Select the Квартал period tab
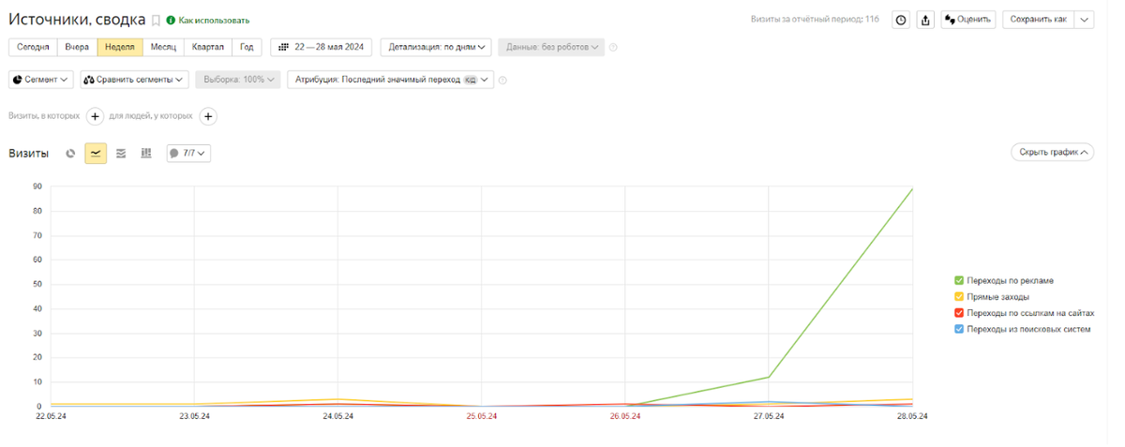This screenshot has width=1125, height=447. pyautogui.click(x=208, y=47)
